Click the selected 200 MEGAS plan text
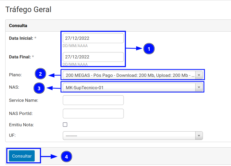 [130, 75]
